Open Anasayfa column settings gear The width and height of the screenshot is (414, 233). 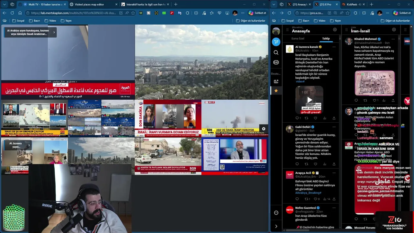point(335,29)
